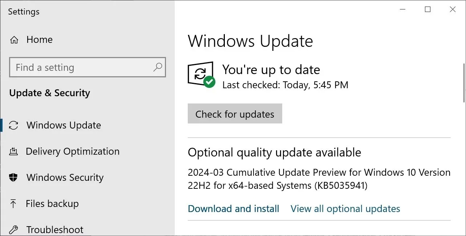466x236 pixels.
Task: Open Files backup settings
Action: click(52, 204)
